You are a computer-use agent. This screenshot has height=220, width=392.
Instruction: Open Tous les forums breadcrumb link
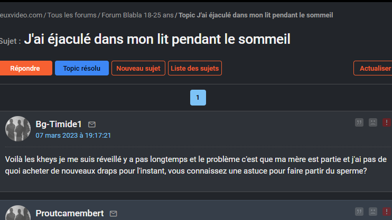click(72, 15)
